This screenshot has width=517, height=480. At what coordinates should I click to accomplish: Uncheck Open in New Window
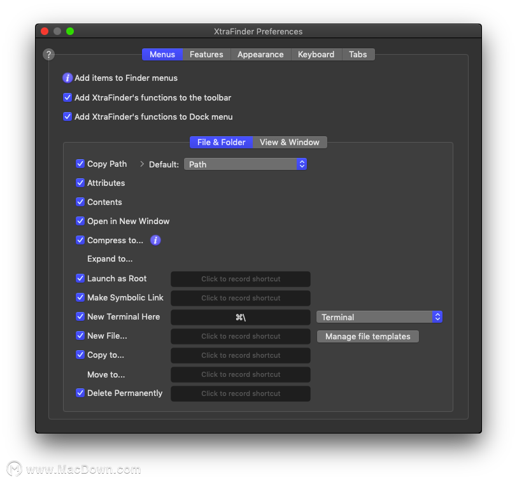80,221
